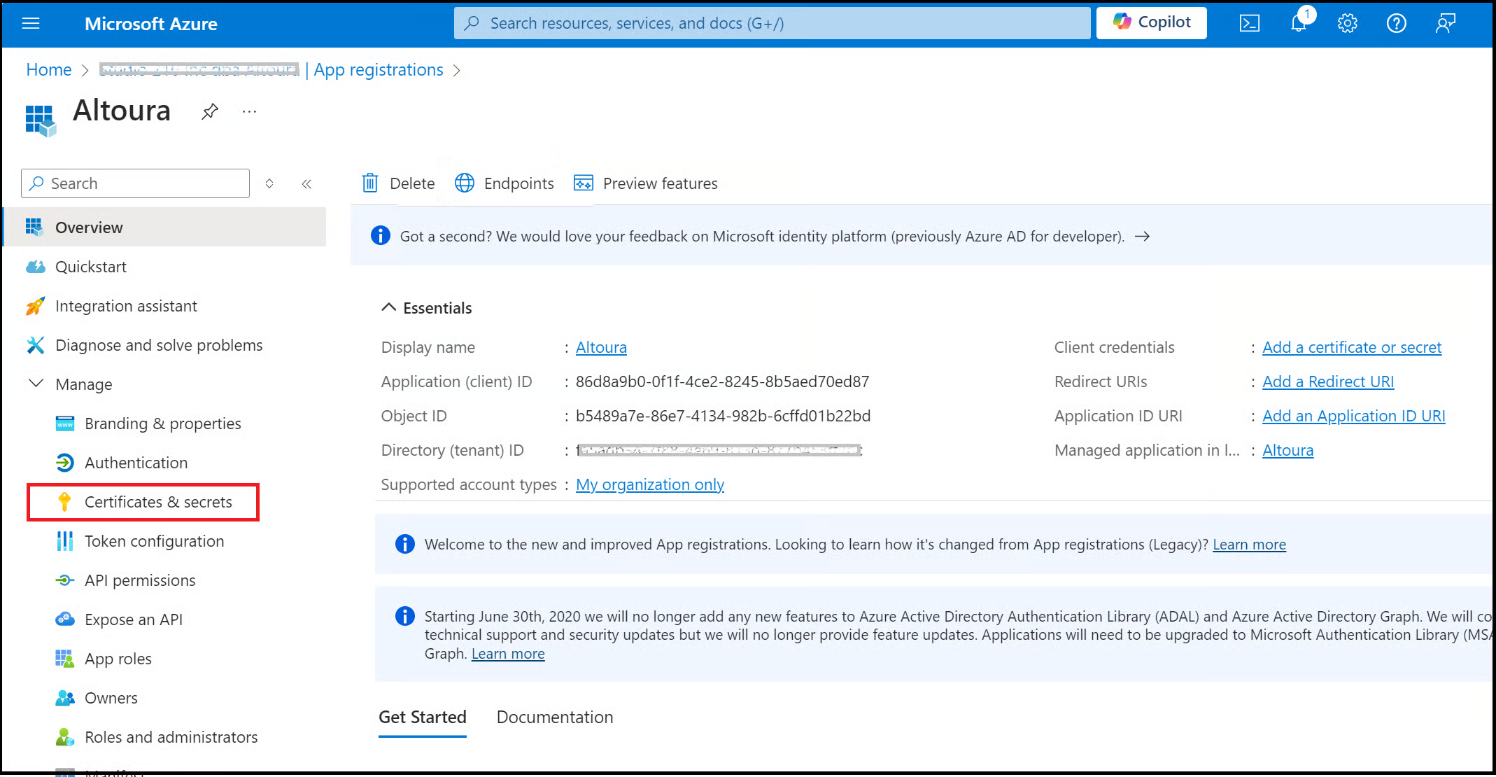1496x777 pixels.
Task: Click the Object ID value
Action: (723, 416)
